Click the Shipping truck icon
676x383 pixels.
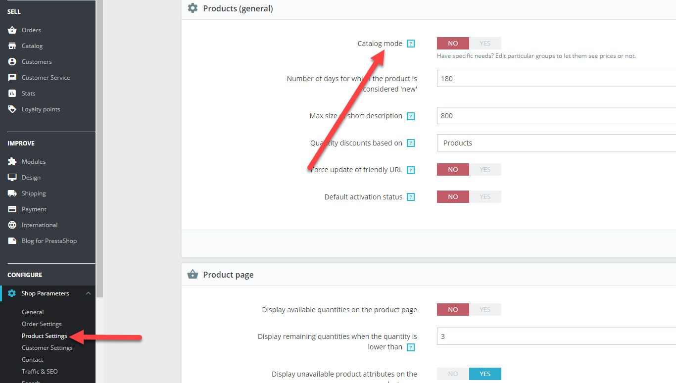12,193
